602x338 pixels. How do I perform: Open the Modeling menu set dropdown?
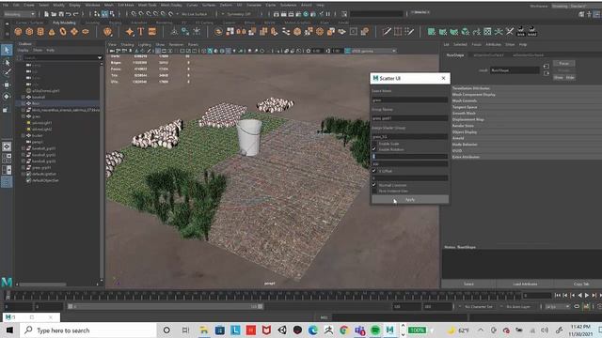19,14
